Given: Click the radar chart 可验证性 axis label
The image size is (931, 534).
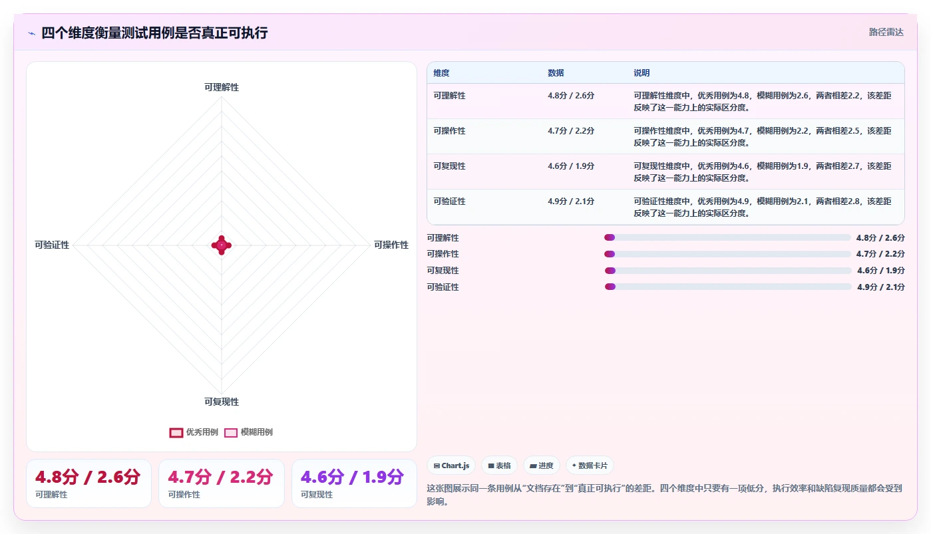Looking at the screenshot, I should point(52,245).
